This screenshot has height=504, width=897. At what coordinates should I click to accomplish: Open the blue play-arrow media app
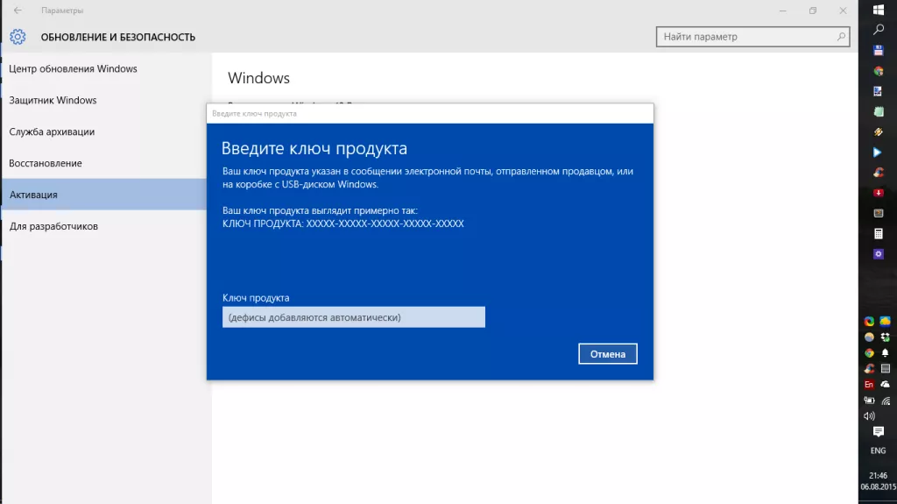[x=878, y=153]
